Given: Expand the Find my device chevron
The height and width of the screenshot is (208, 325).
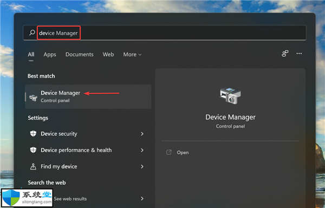Looking at the screenshot, I should tap(142, 167).
